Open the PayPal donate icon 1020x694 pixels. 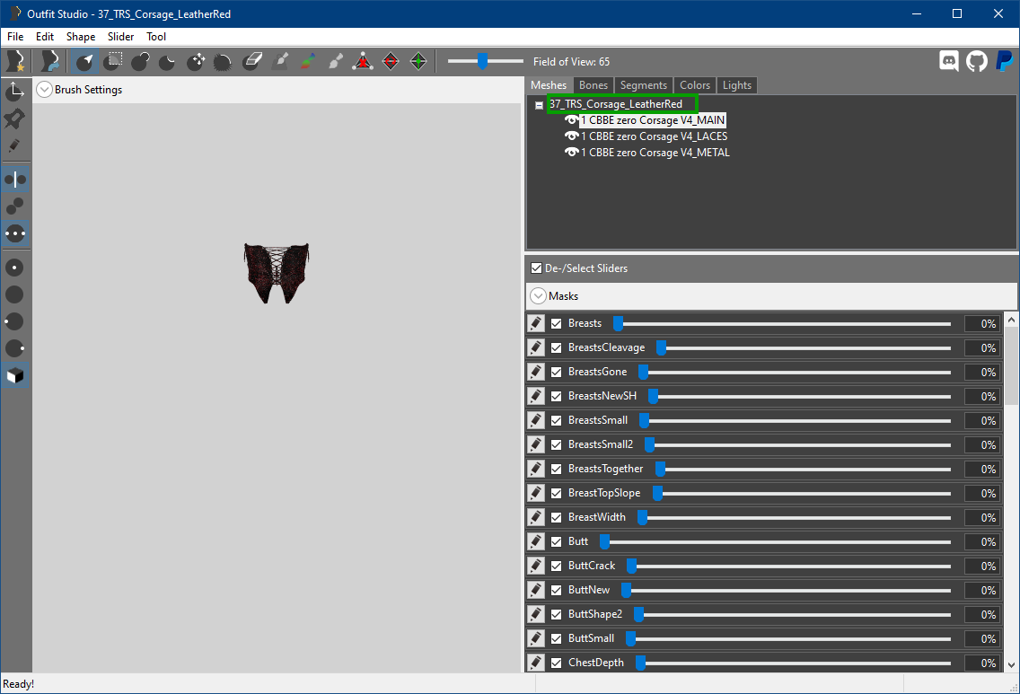tap(1005, 61)
